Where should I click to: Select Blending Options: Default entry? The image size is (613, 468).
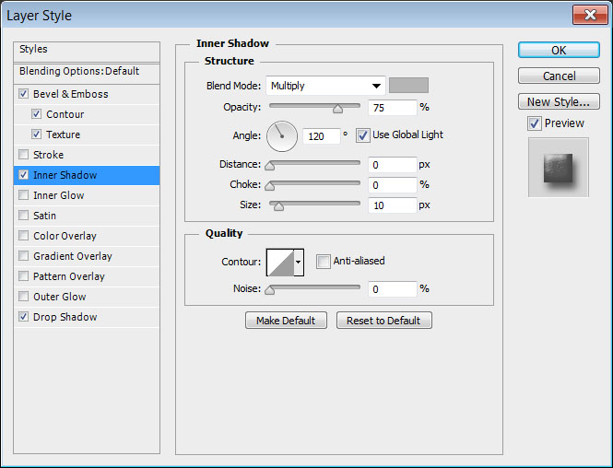point(79,71)
